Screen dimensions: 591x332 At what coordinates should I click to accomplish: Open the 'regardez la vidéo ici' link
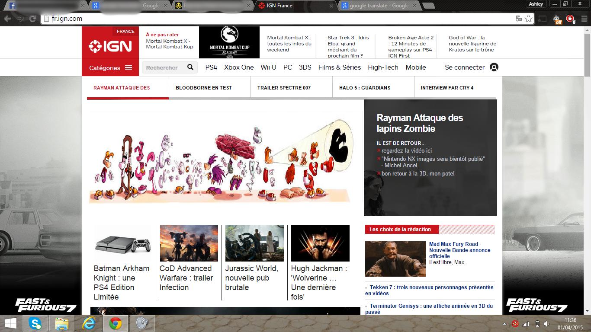407,150
